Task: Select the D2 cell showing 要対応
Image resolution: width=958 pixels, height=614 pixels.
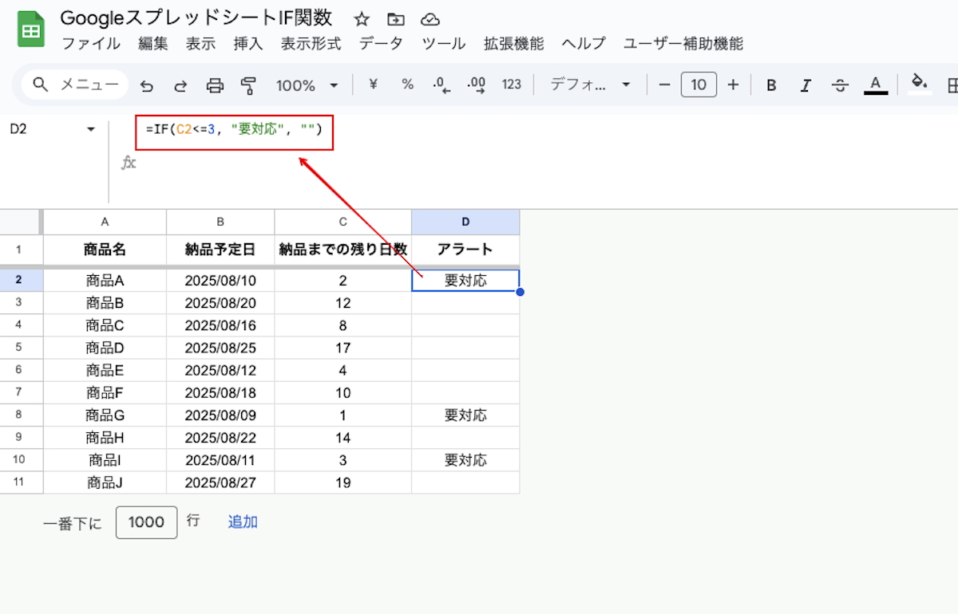Action: (465, 281)
